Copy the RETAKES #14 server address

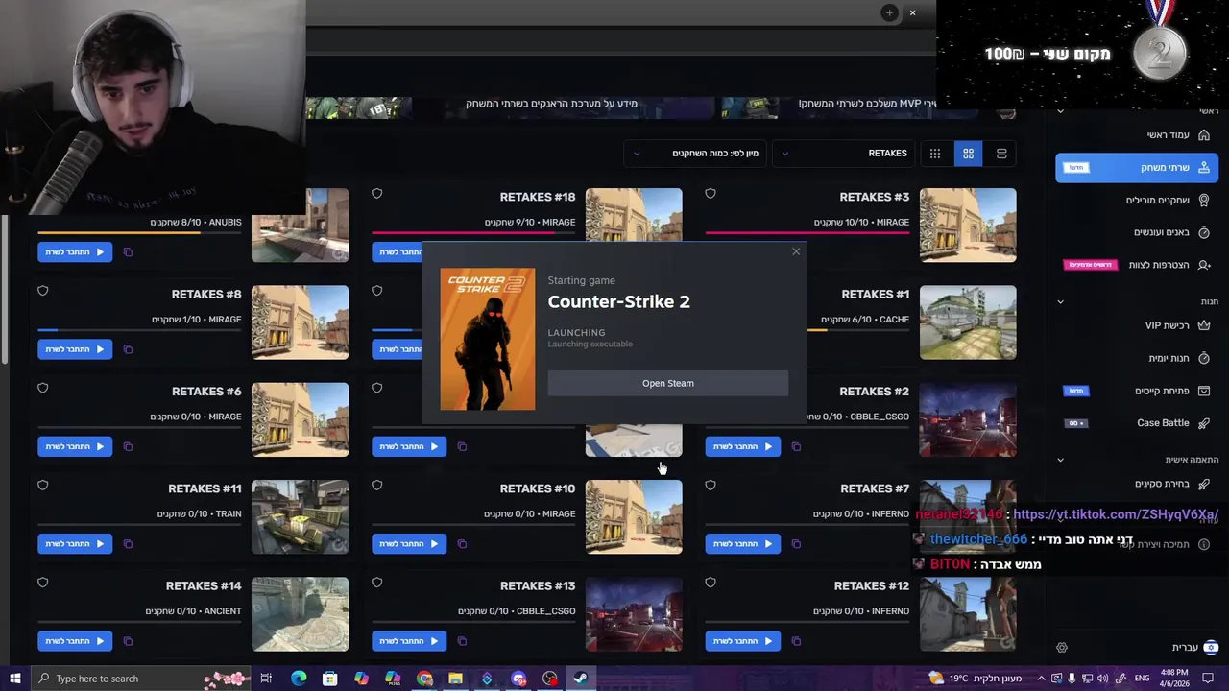pos(128,641)
